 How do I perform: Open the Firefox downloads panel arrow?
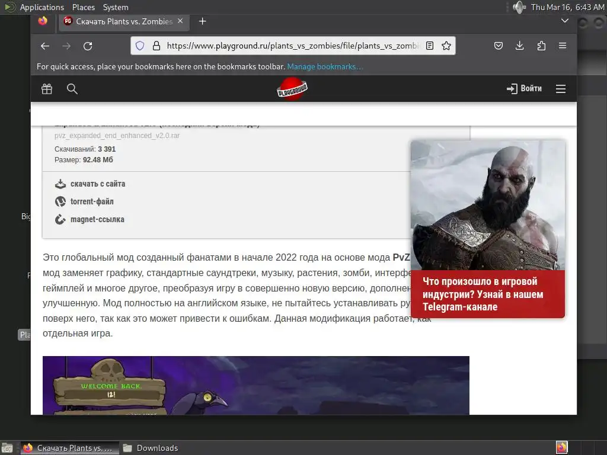(519, 46)
